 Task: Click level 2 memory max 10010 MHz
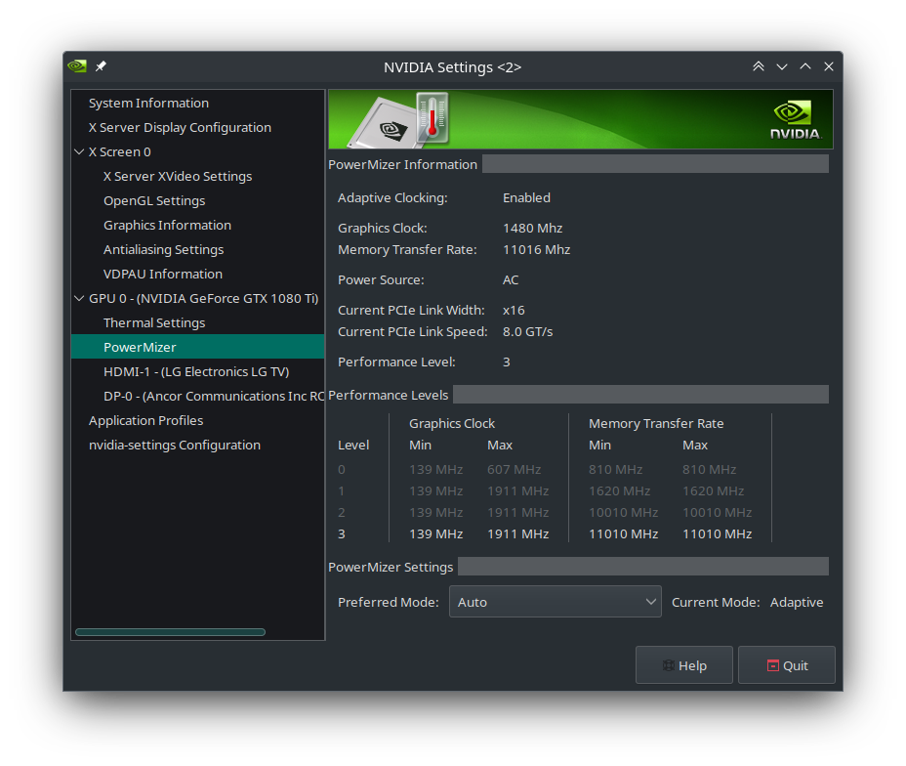(x=717, y=512)
